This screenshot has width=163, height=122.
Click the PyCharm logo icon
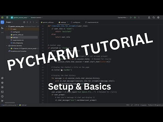(x=2, y=17)
